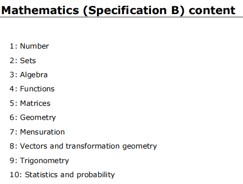
Task: Go to '3: Algebra' section
Action: pos(29,75)
